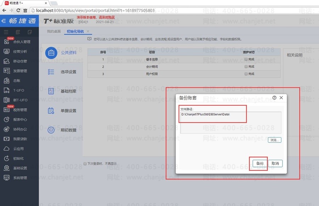Collapse the sidebar via 畅捷通 back arrow
This screenshot has width=319, height=206.
(4, 21)
